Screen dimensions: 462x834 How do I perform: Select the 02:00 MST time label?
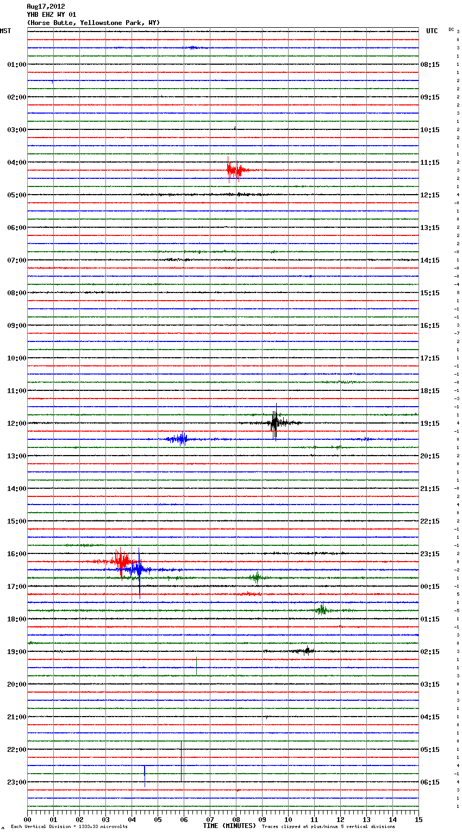[17, 97]
